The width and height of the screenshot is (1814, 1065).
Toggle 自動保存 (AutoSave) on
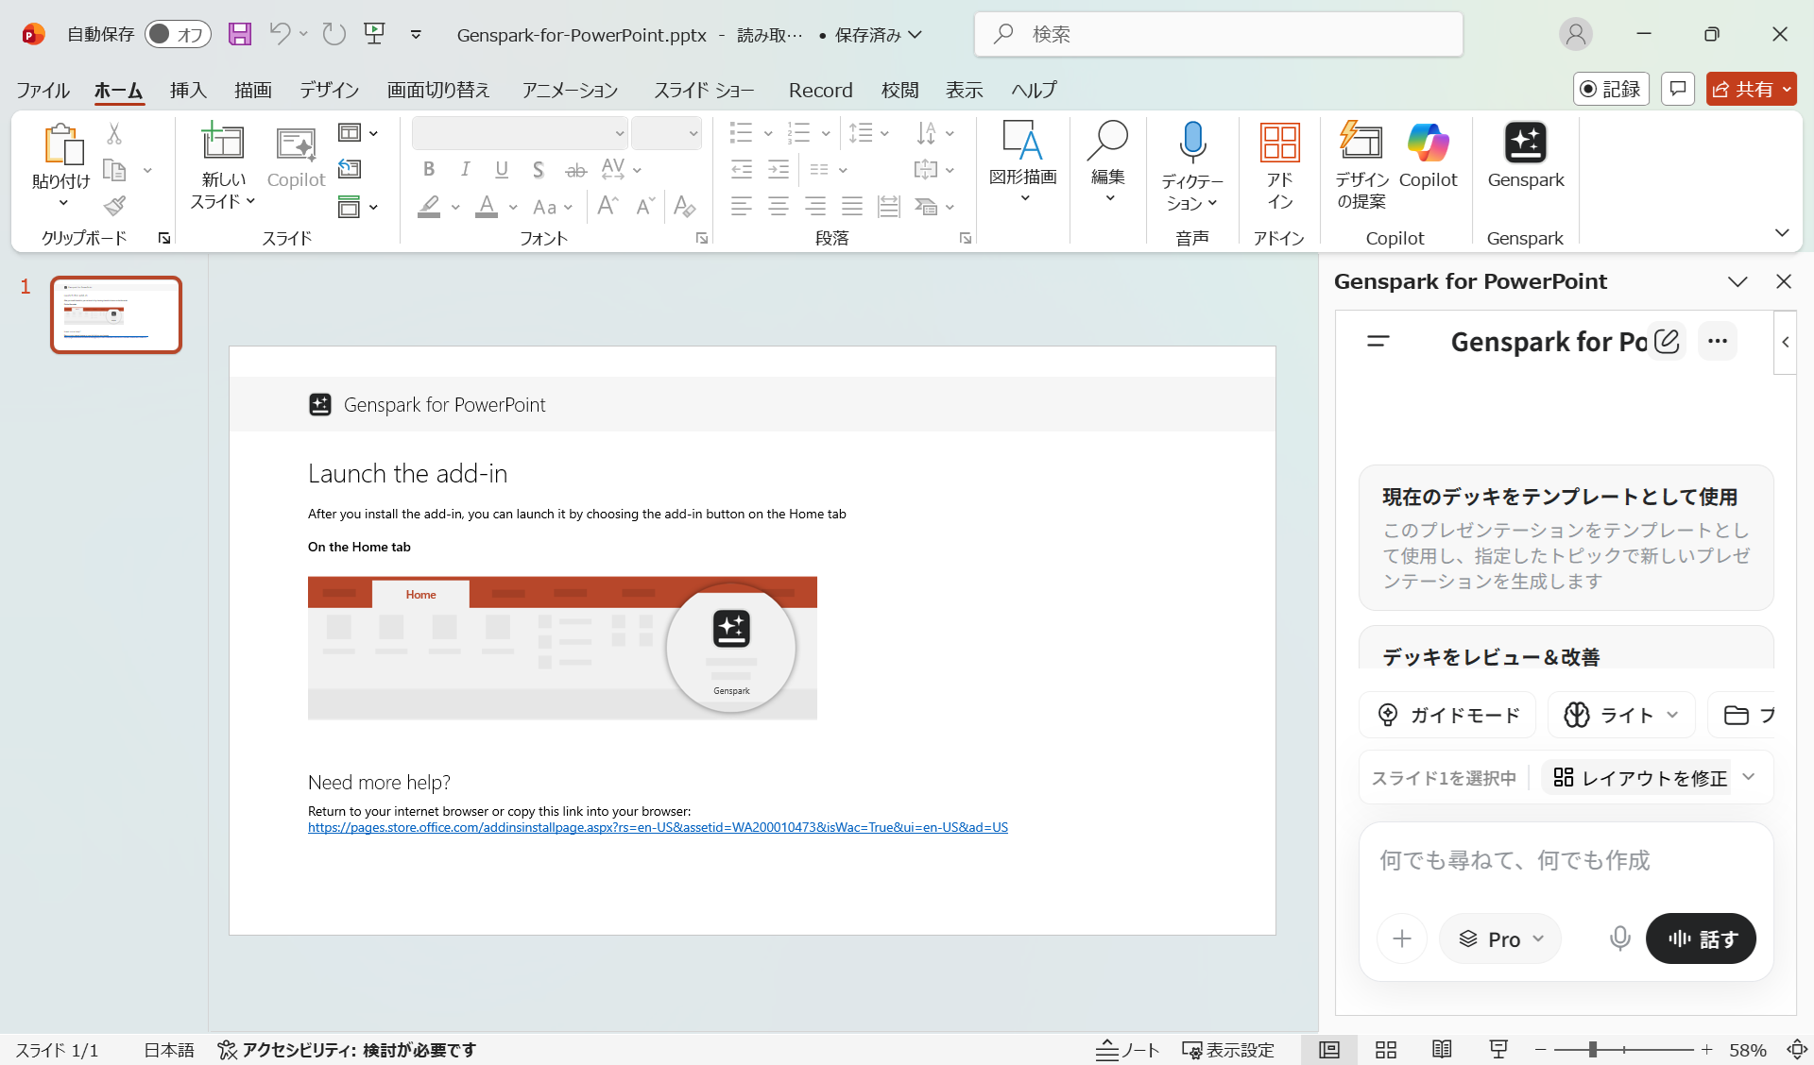tap(178, 33)
